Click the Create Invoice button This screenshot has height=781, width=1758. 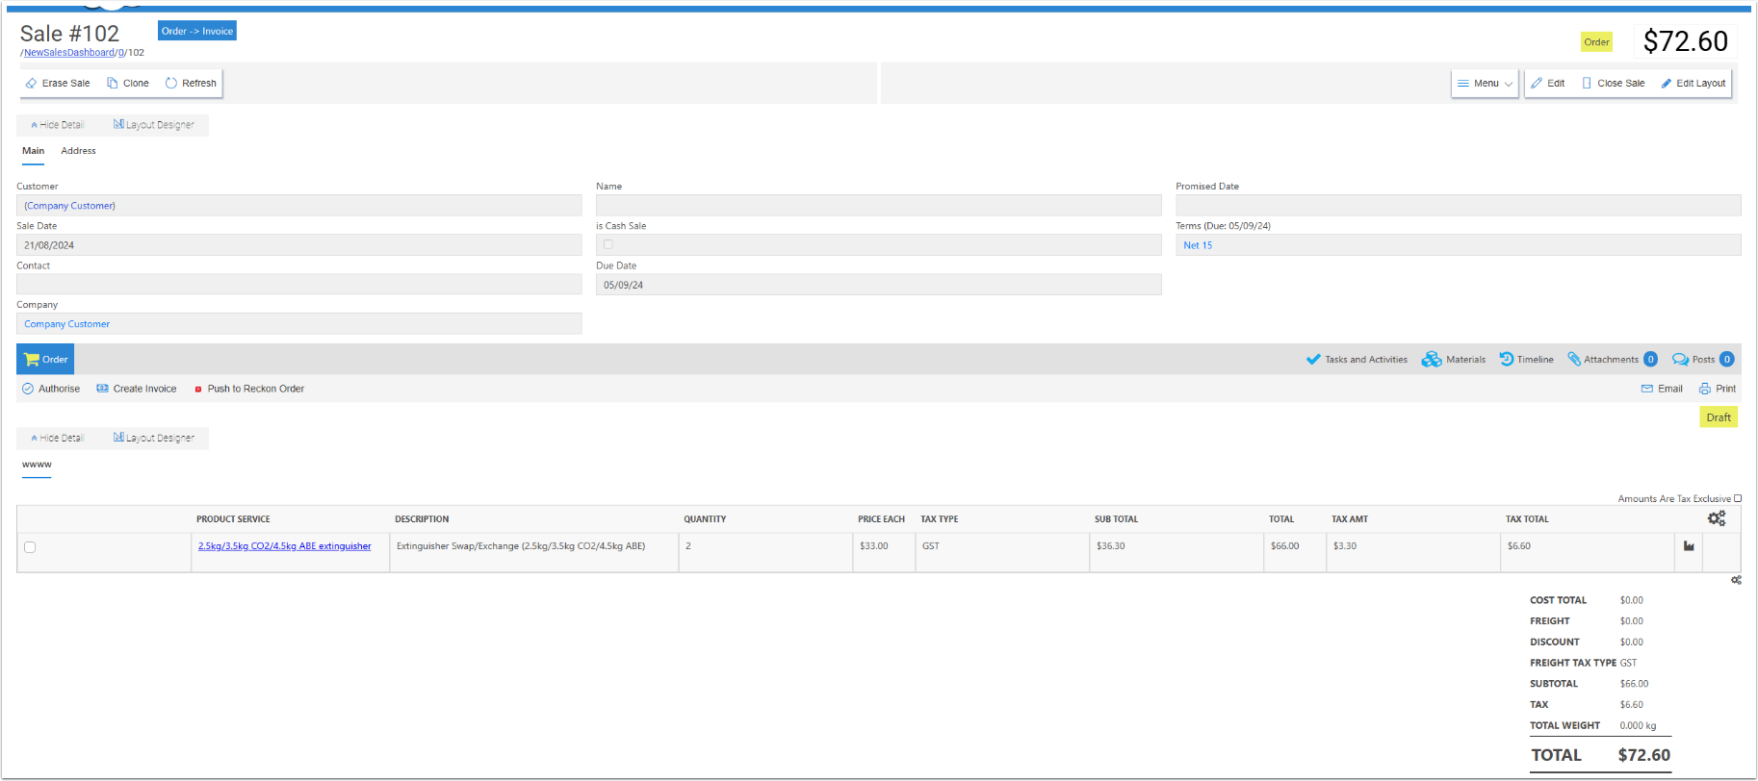(x=137, y=390)
